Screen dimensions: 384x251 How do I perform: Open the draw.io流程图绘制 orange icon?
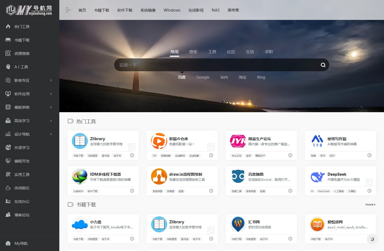pos(159,176)
